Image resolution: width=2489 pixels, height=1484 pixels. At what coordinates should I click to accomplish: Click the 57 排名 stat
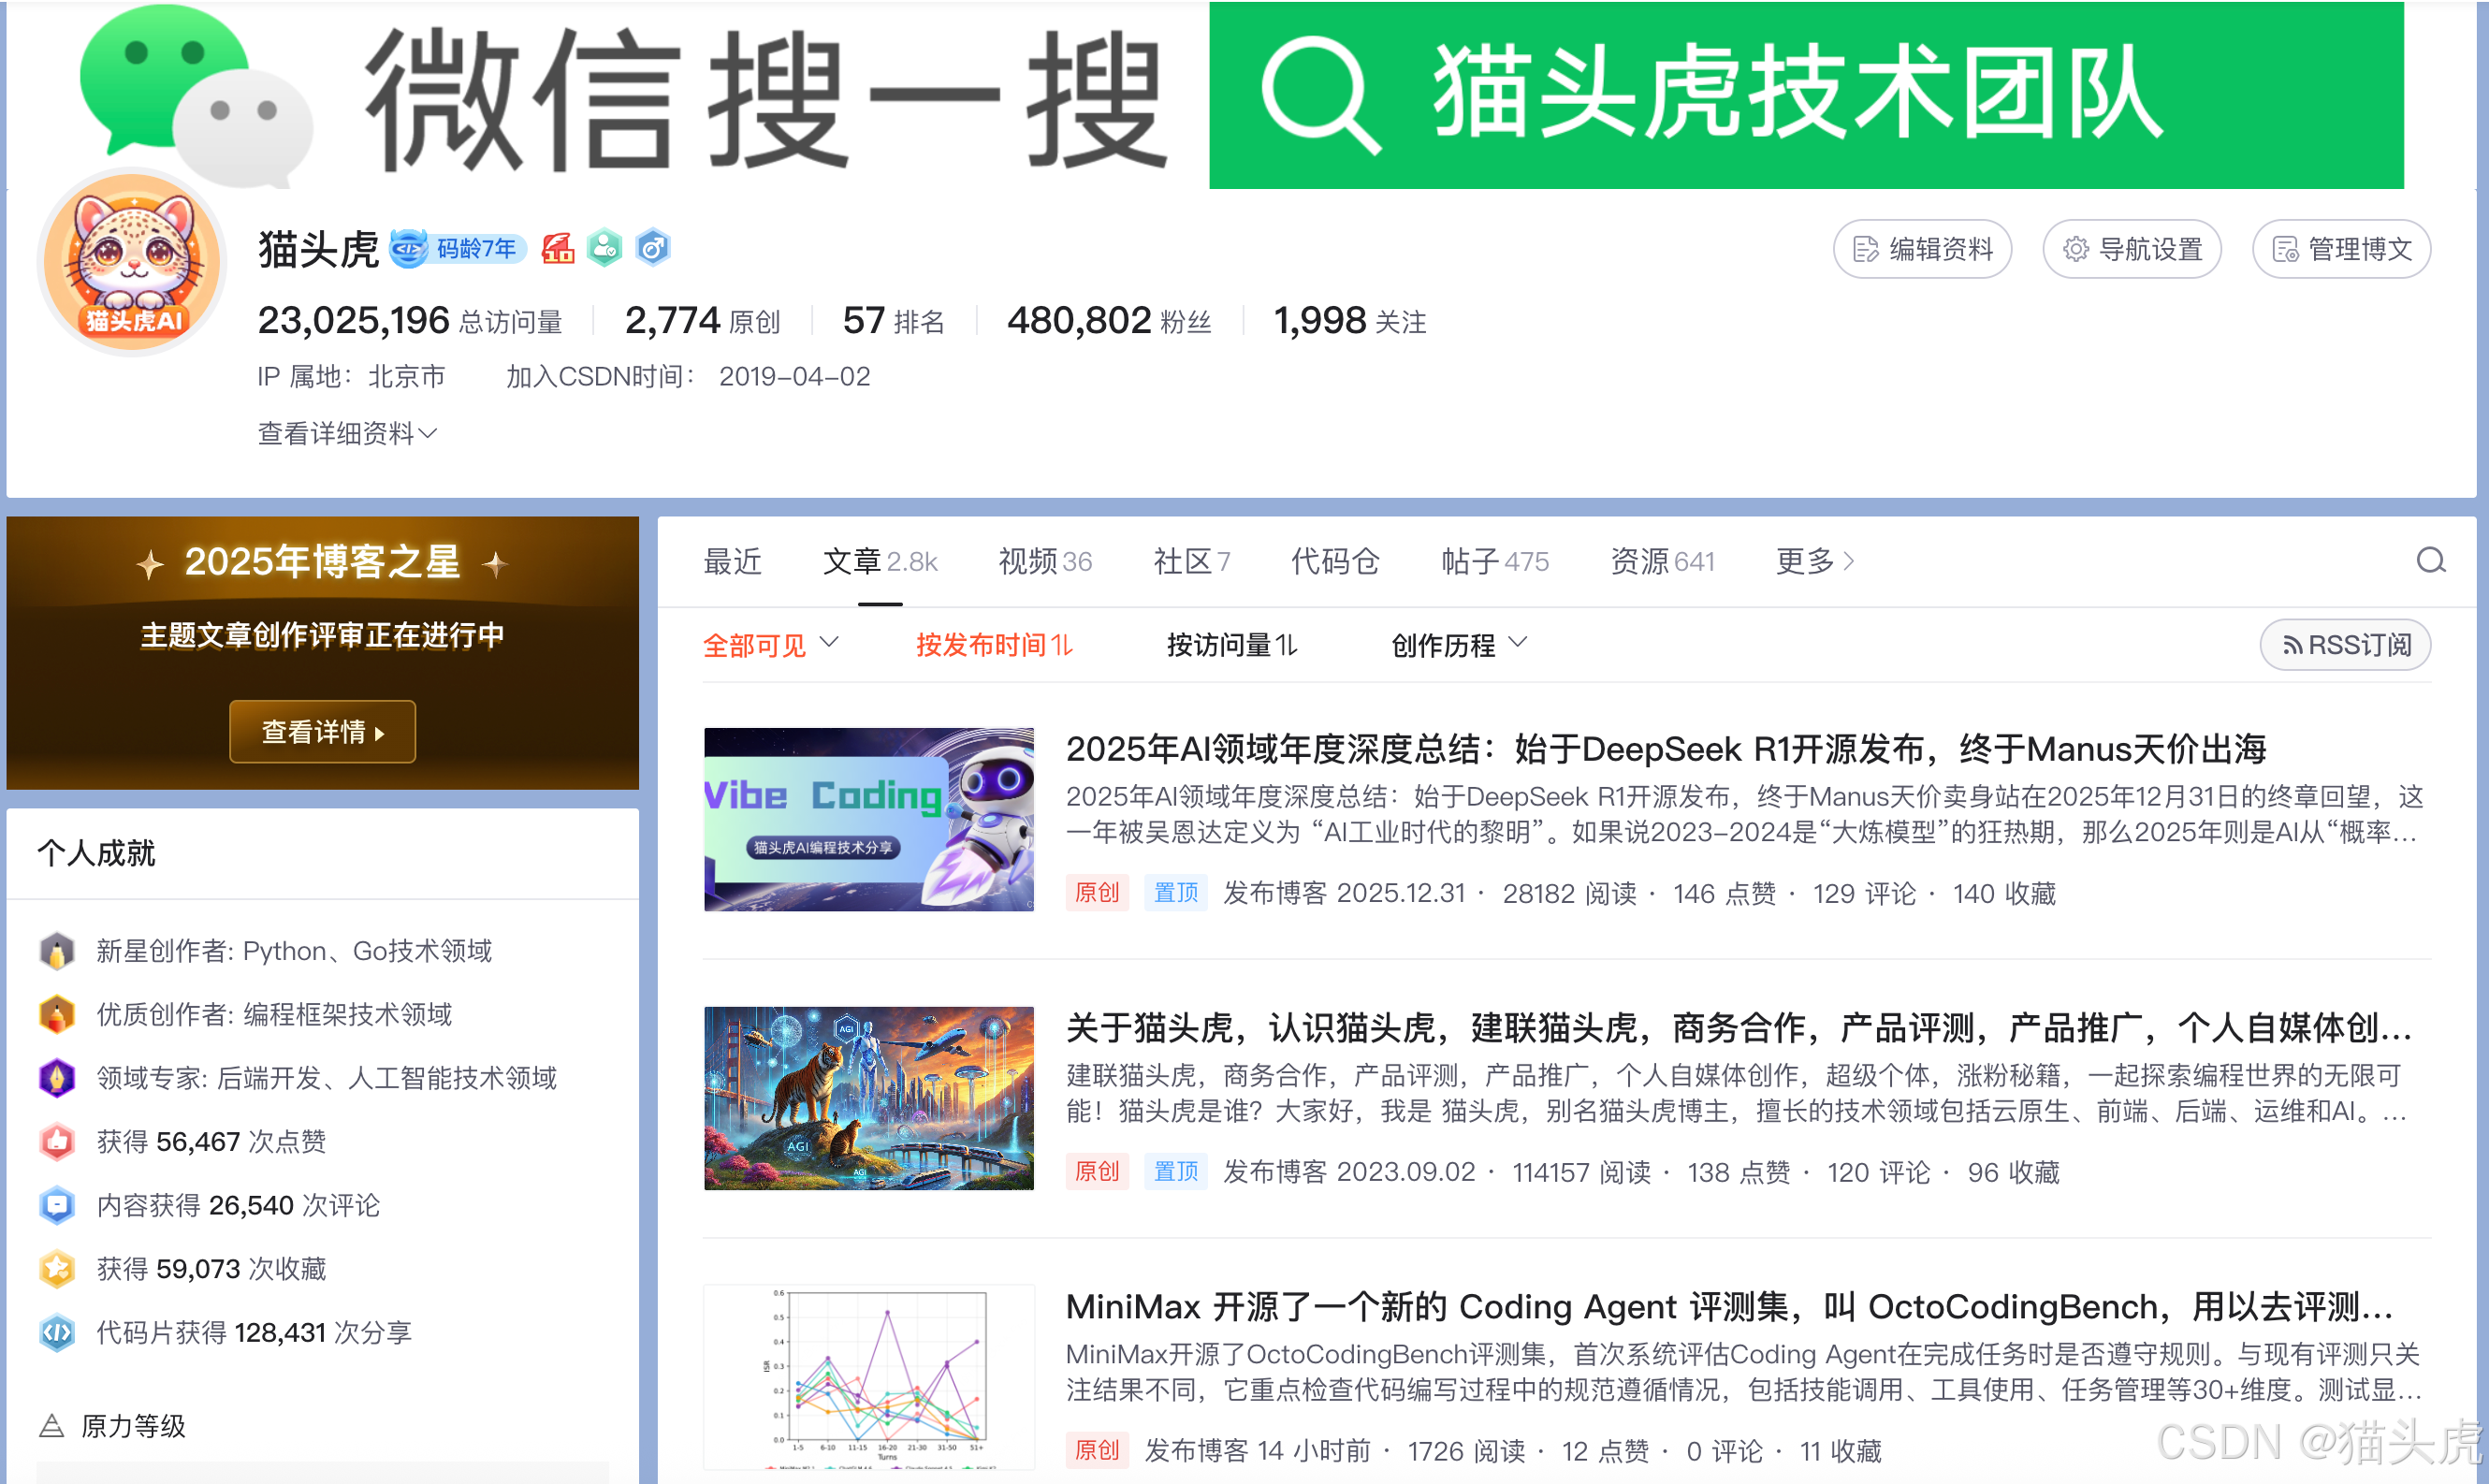[x=894, y=321]
